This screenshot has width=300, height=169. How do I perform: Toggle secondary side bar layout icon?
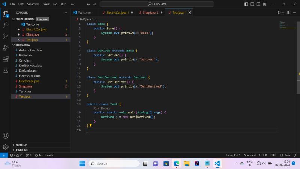tap(258, 4)
